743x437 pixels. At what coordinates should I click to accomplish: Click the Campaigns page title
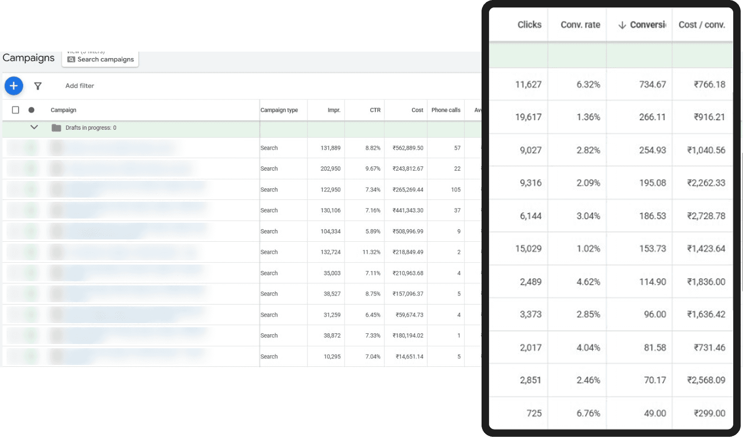click(x=28, y=58)
